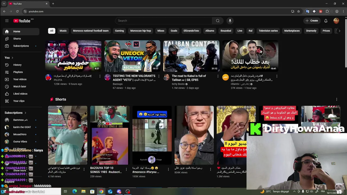Go back with the browser back arrow

click(x=4, y=11)
